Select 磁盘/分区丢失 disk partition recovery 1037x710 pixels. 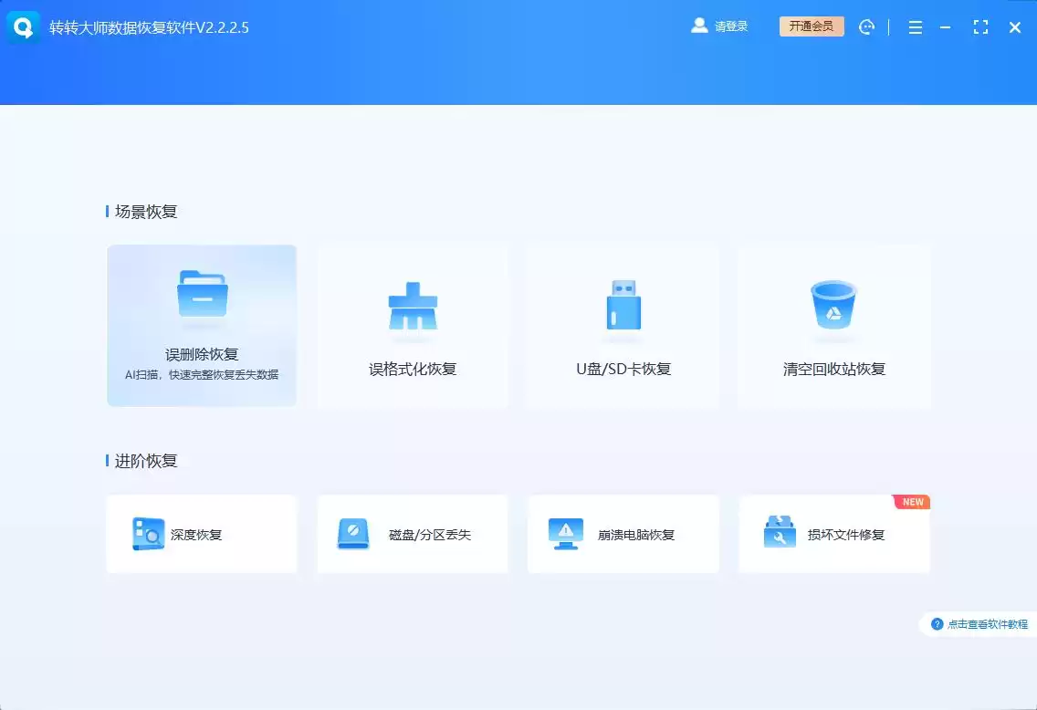pos(412,534)
